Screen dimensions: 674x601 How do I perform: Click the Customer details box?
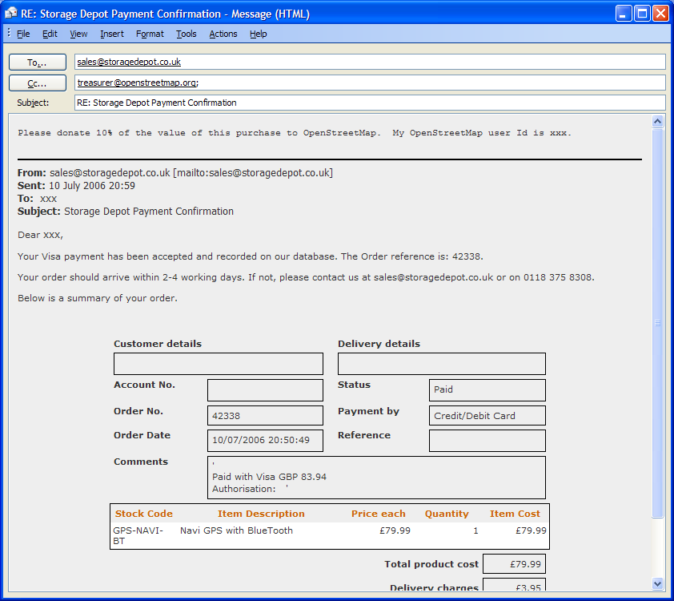[219, 364]
